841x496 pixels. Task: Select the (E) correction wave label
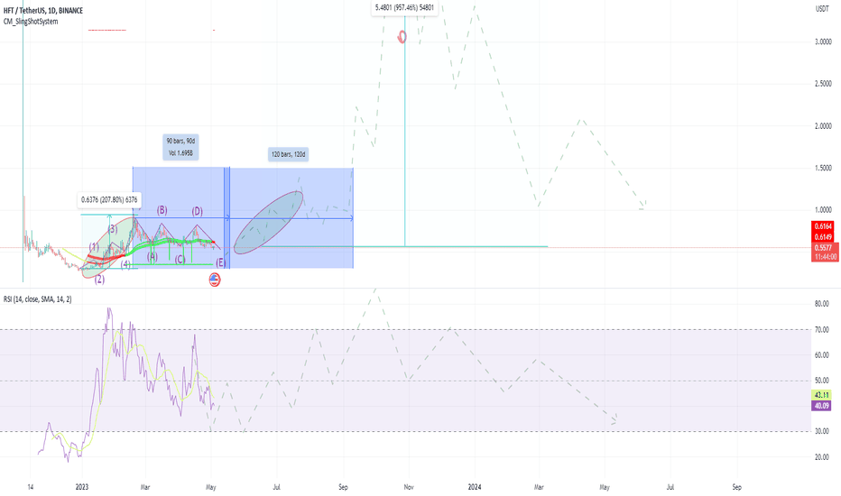(220, 262)
